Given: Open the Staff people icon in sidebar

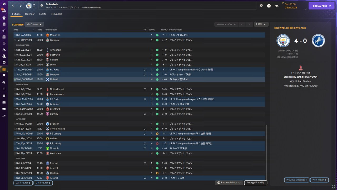Looking at the screenshot, I should point(4,50).
